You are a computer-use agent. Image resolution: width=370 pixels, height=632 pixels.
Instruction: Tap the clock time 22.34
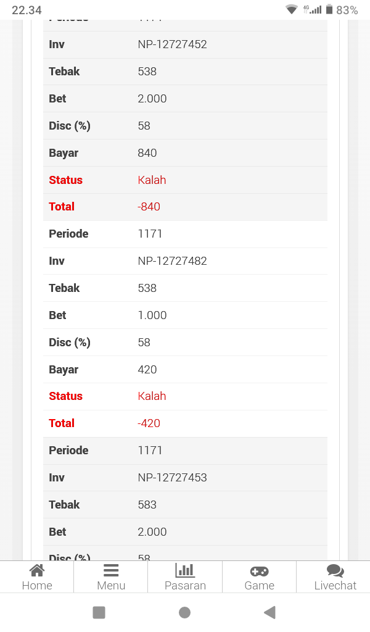(27, 10)
